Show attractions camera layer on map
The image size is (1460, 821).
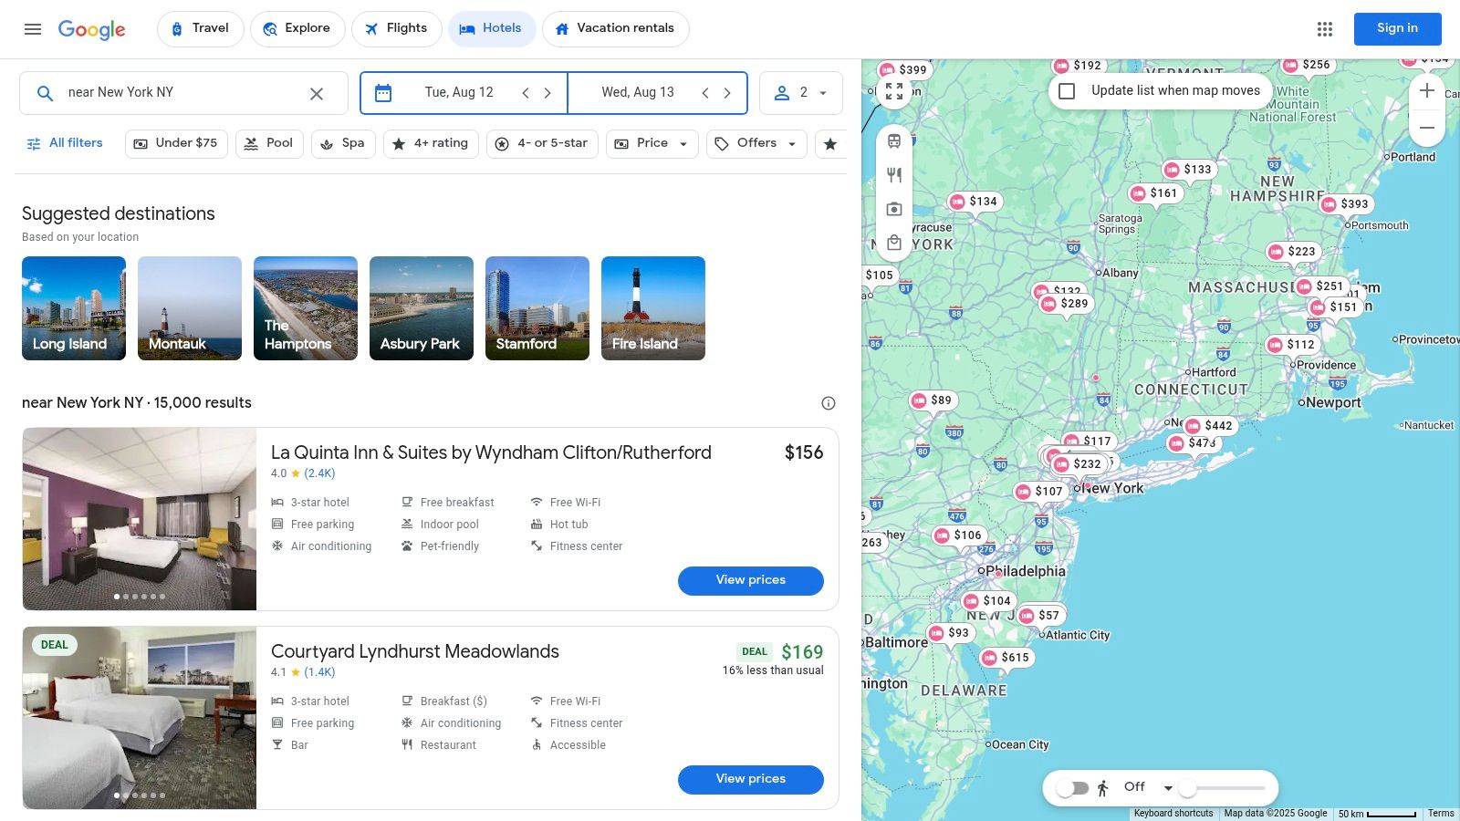point(894,209)
